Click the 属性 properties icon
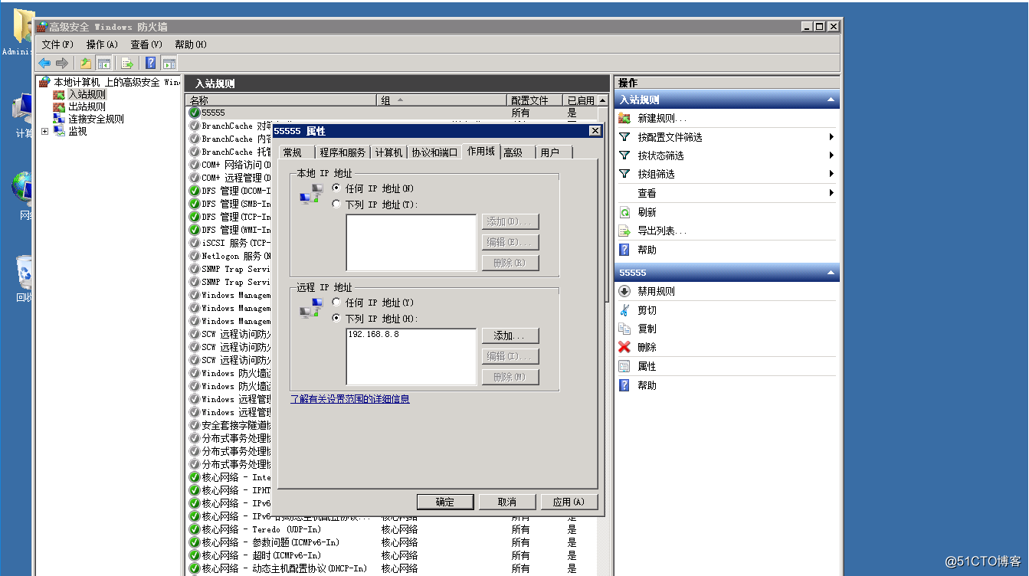 click(x=624, y=366)
